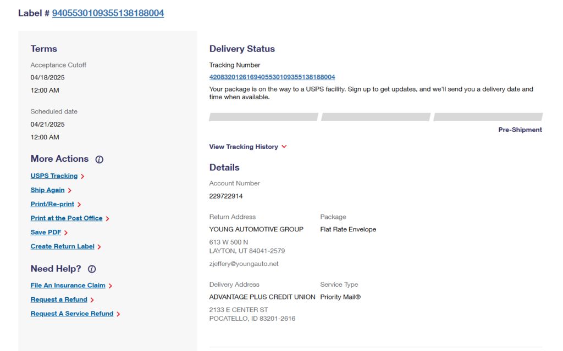Click the red chevron beside View Tracking History
This screenshot has width=563, height=351.
point(284,146)
